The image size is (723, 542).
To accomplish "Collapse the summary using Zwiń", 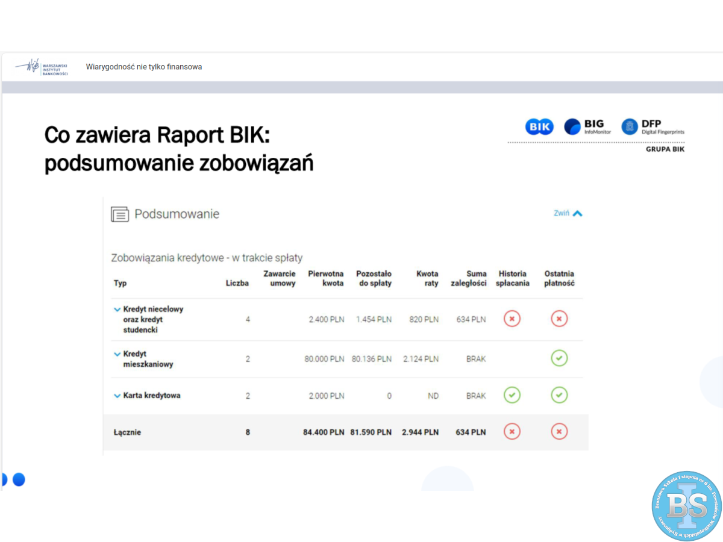I will pos(568,213).
